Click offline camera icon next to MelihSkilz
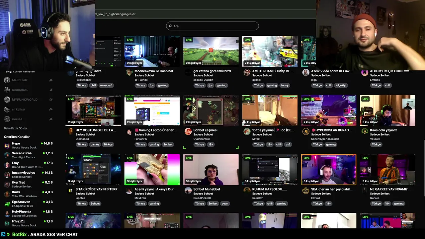This screenshot has height=239, width=425. point(51,80)
